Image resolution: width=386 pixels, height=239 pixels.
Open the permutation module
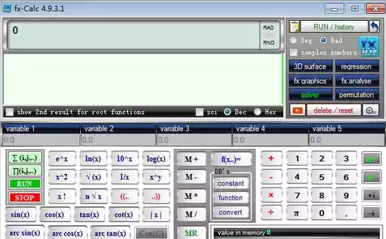coord(357,95)
